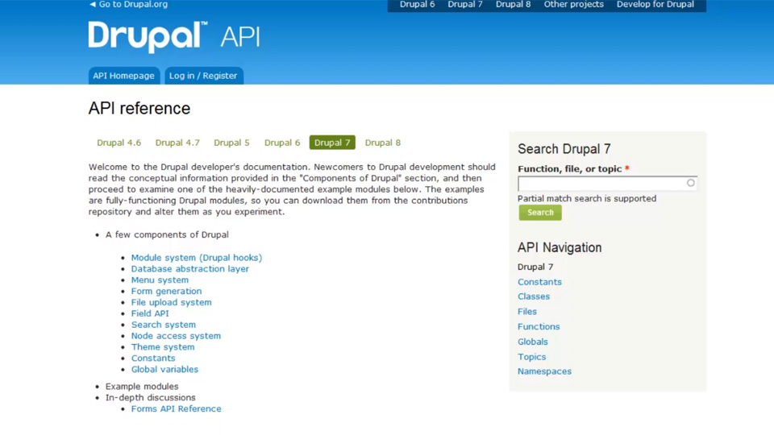Select the active Drupal 7 version tab

pyautogui.click(x=332, y=143)
